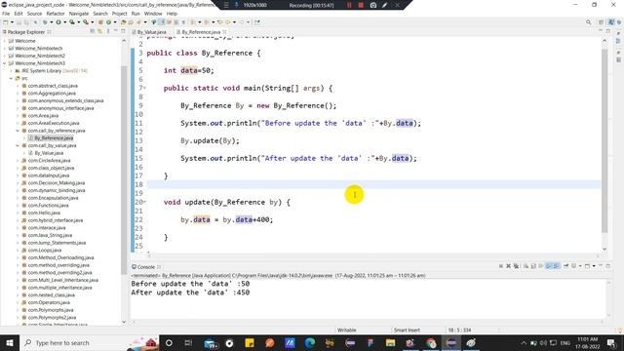The width and height of the screenshot is (624, 351).
Task: Minimize the Console view
Action: tap(601, 266)
